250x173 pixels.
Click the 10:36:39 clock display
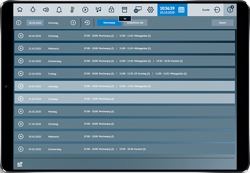[167, 8]
